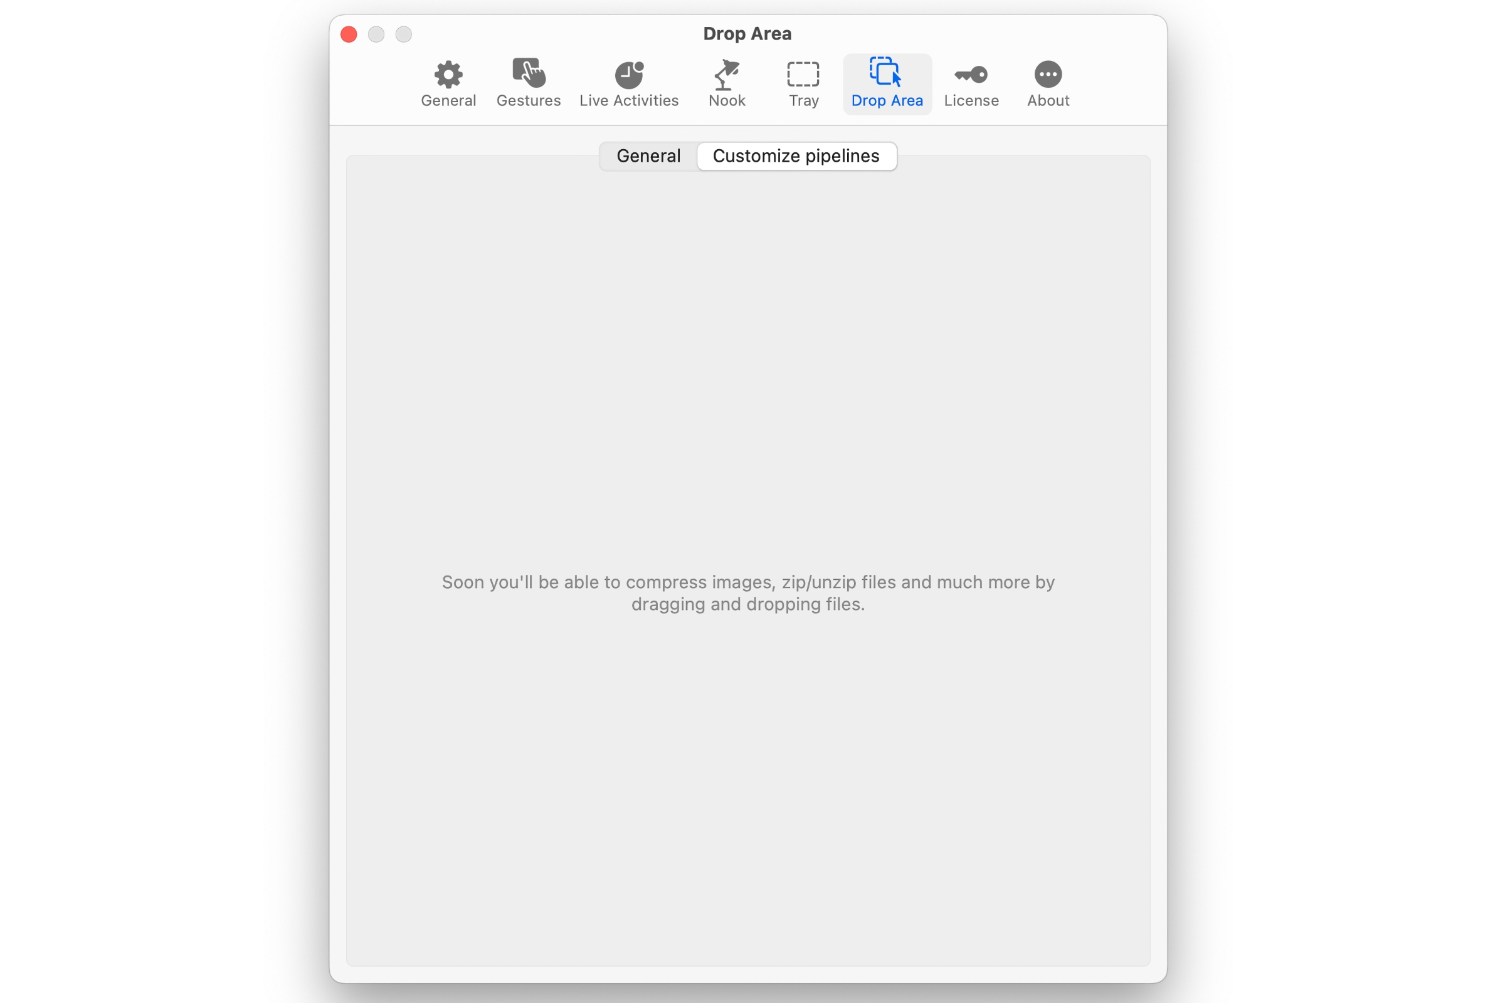Viewport: 1505px width, 1003px height.
Task: Open General settings via the gear icon
Action: 448,75
